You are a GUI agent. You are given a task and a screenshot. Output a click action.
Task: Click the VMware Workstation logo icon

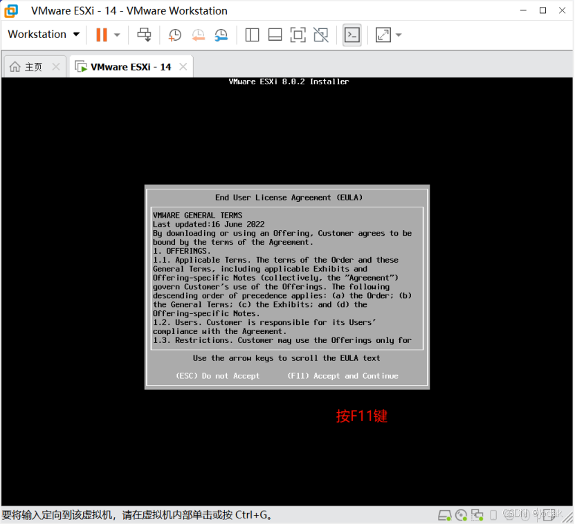11,10
